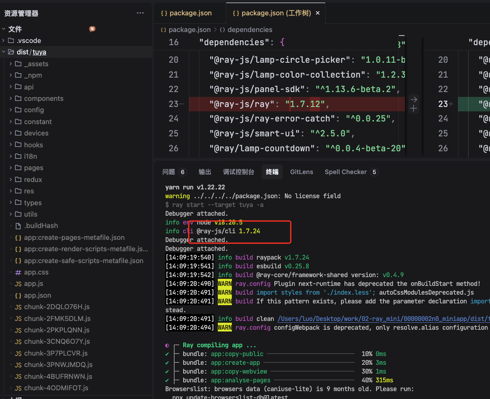The image size is (490, 399).
Task: Open the res folder
Action: click(x=29, y=191)
